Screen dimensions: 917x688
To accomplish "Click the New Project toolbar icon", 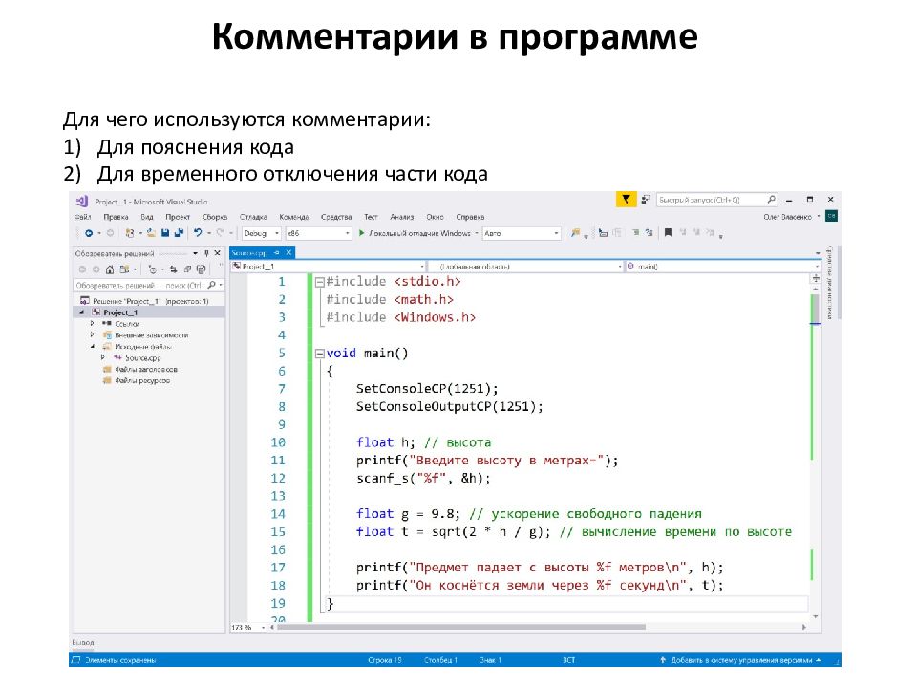I will [x=130, y=233].
